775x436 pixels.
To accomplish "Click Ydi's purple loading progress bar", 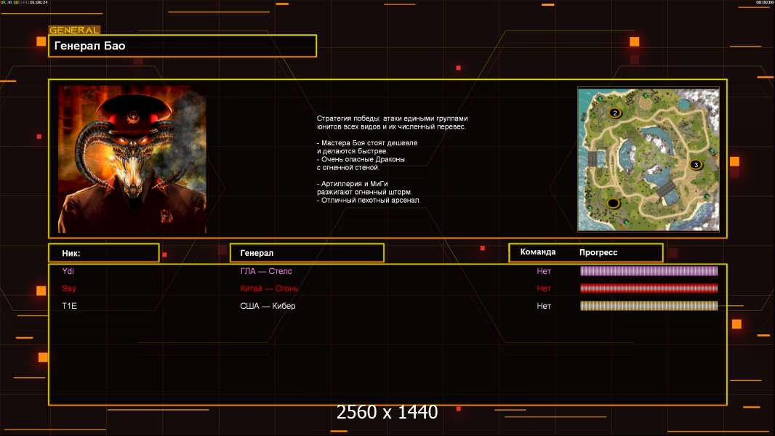I will coord(648,270).
